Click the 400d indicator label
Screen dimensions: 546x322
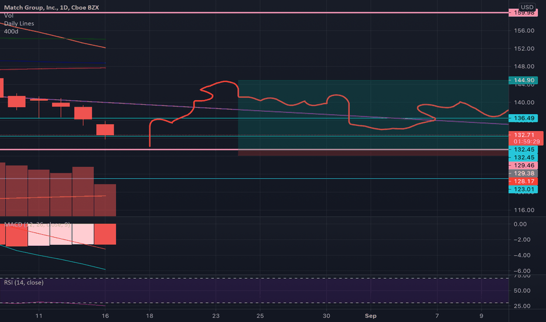[x=11, y=32]
